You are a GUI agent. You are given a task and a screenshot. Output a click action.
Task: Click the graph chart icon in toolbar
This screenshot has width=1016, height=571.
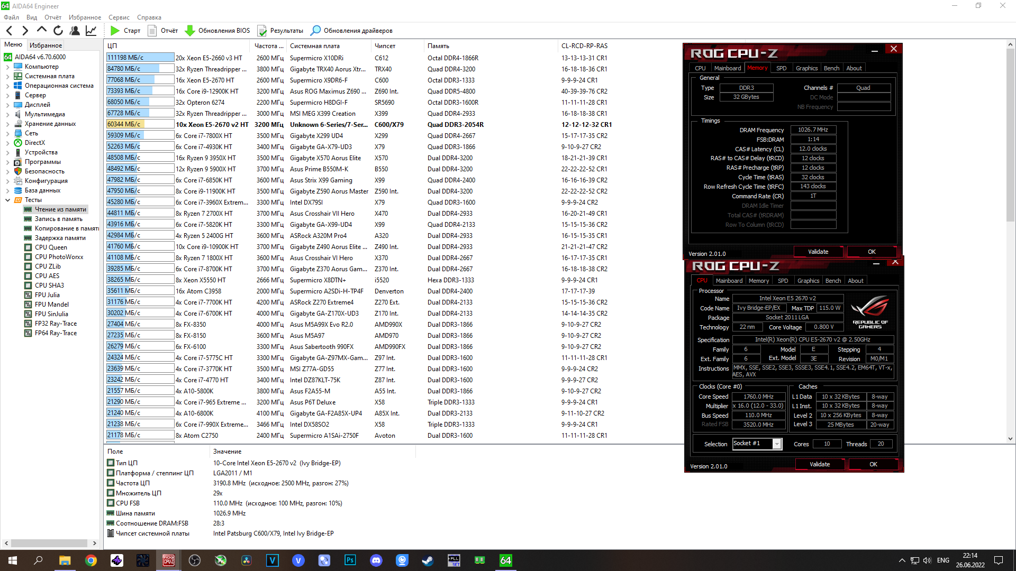91,31
